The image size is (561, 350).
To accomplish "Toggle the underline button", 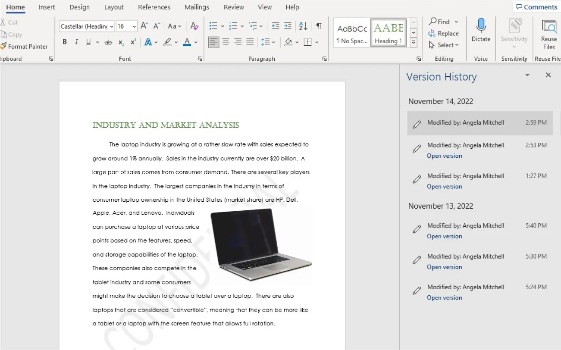I will click(x=88, y=42).
